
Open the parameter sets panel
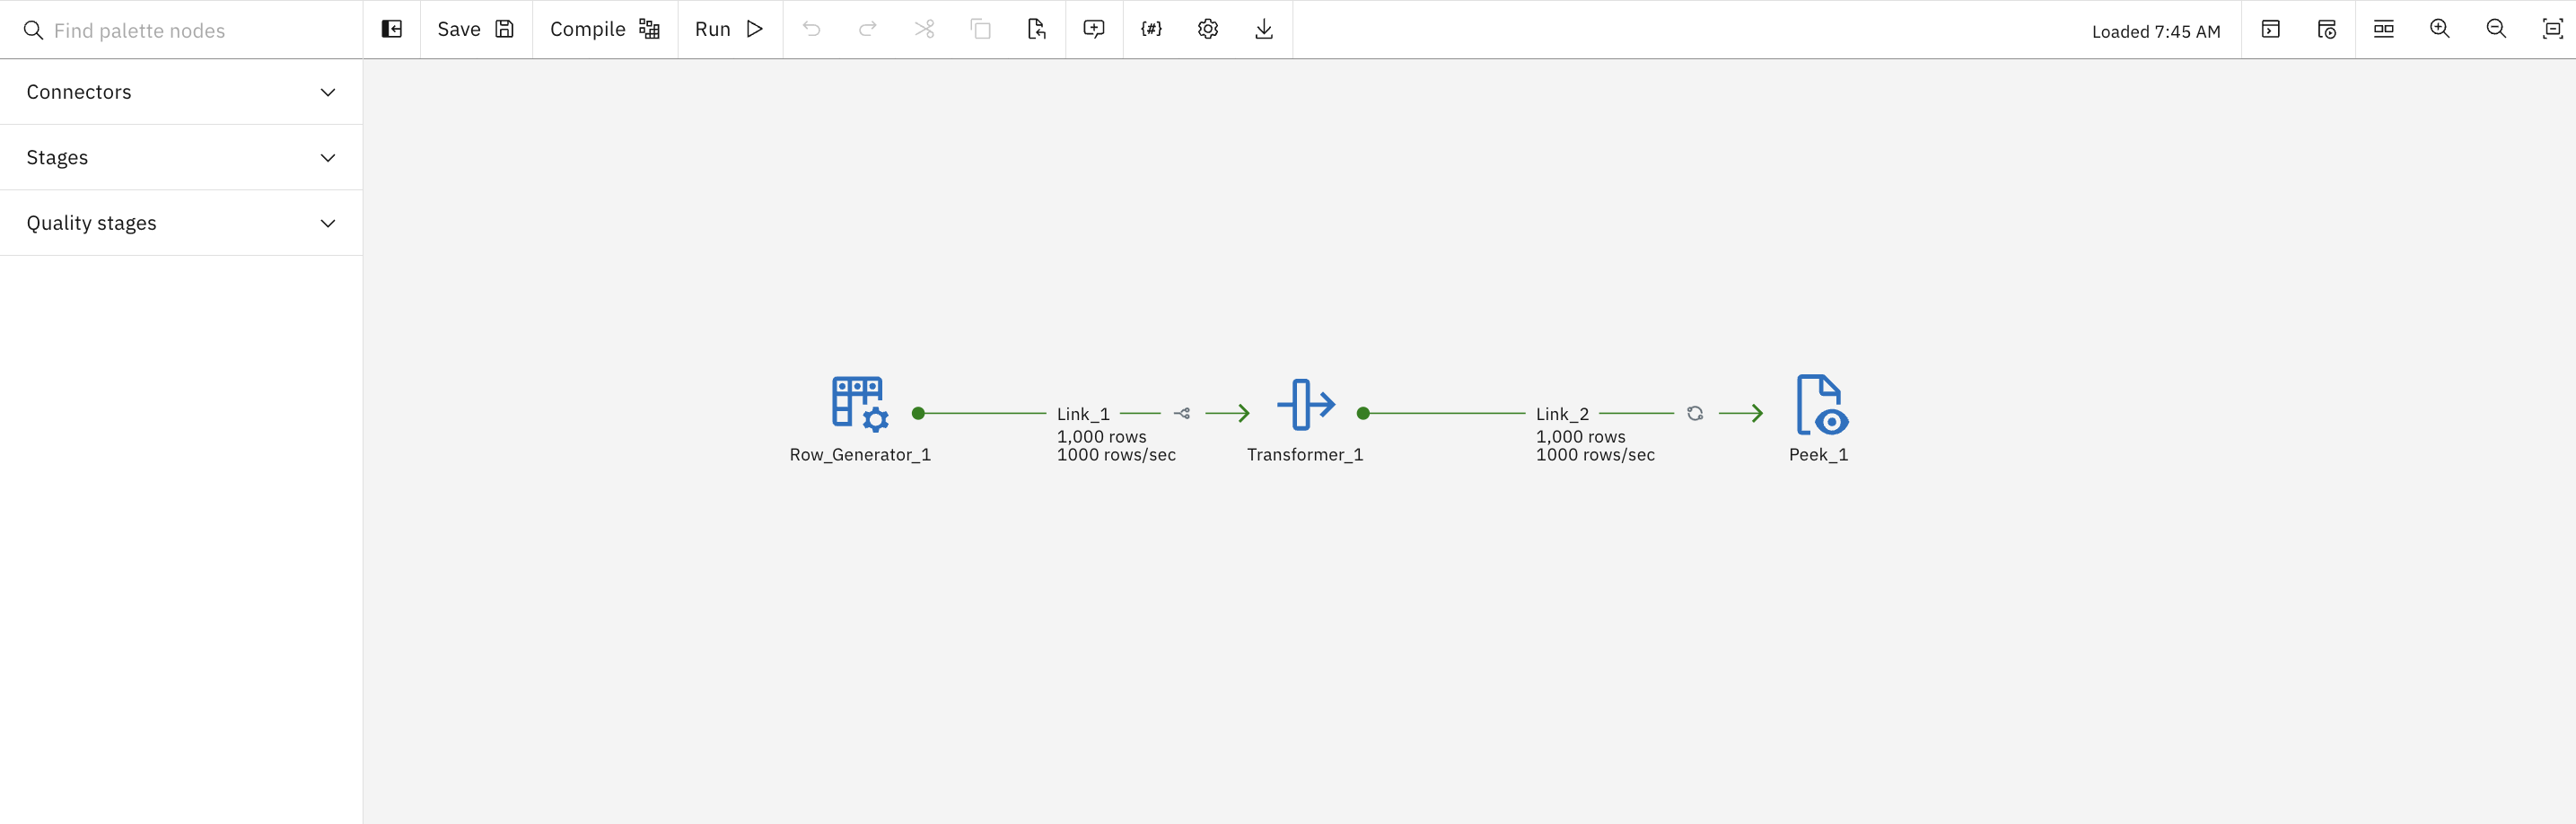[1151, 29]
